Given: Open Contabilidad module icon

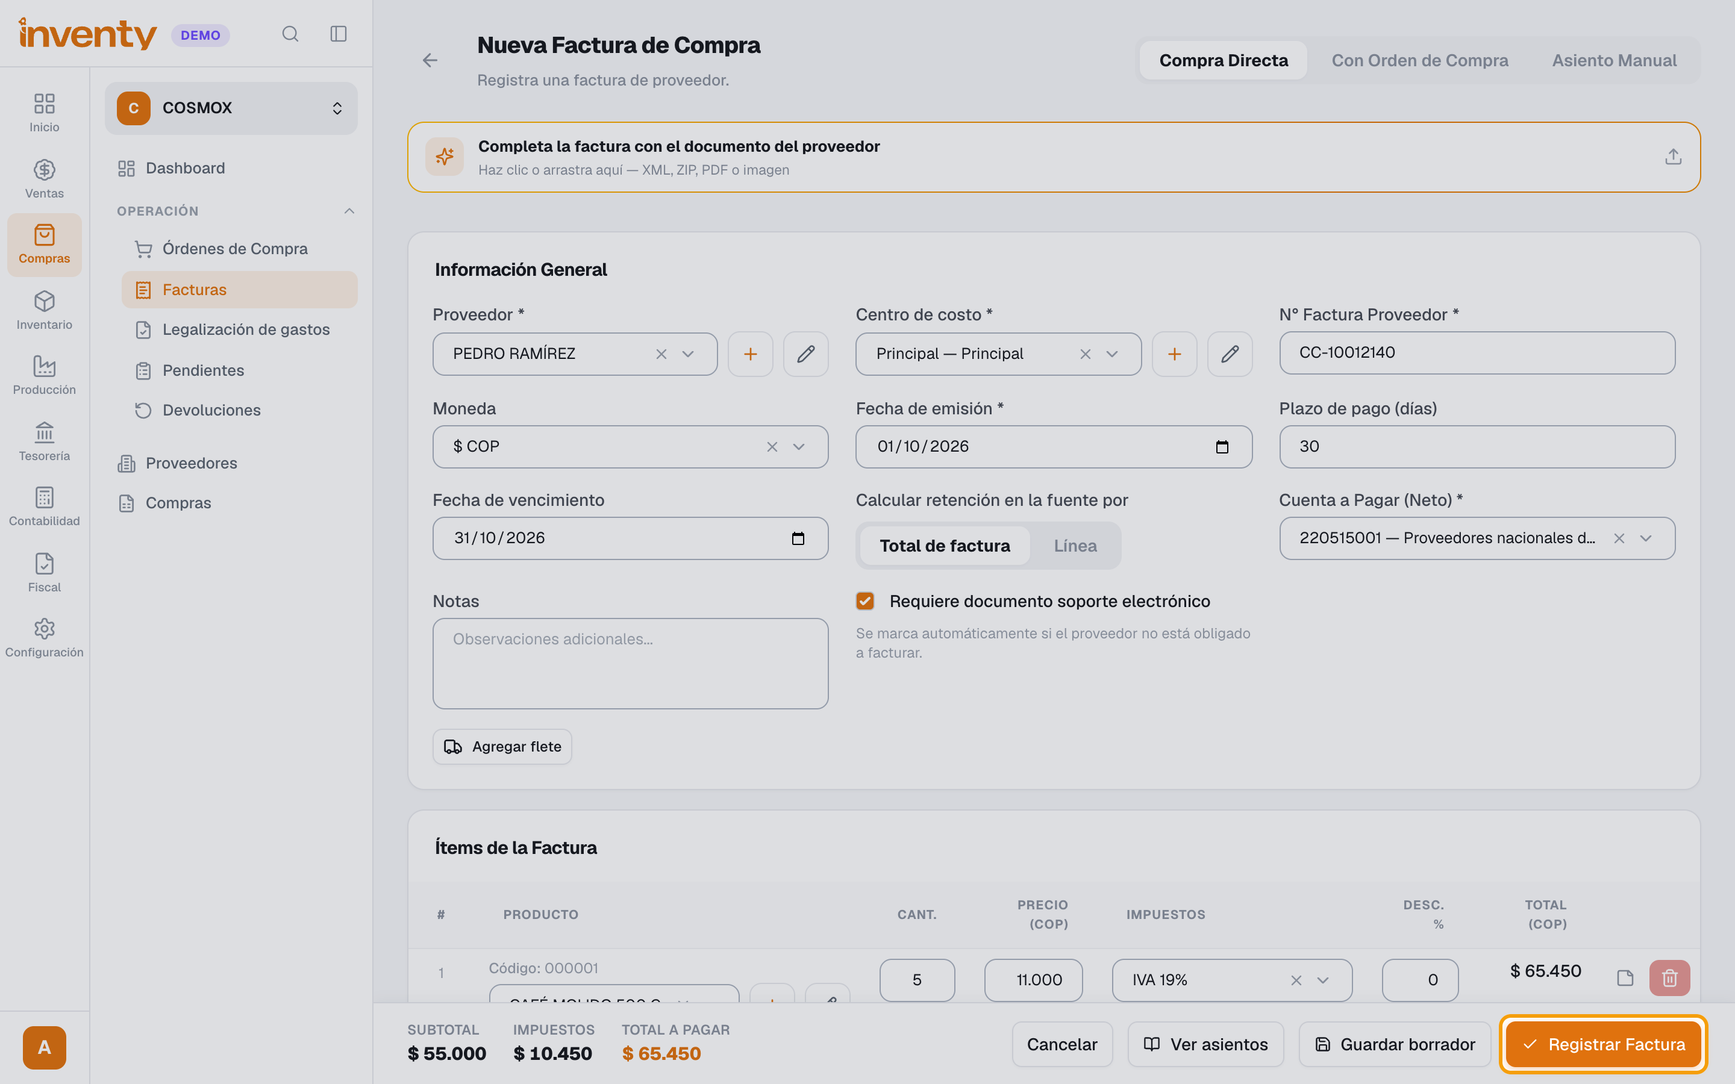Looking at the screenshot, I should (x=45, y=506).
